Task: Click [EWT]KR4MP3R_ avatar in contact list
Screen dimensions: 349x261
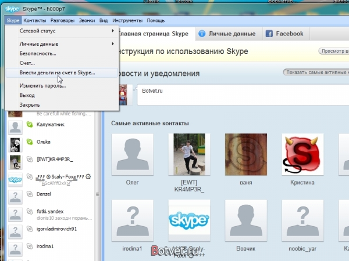Action: click(15, 162)
